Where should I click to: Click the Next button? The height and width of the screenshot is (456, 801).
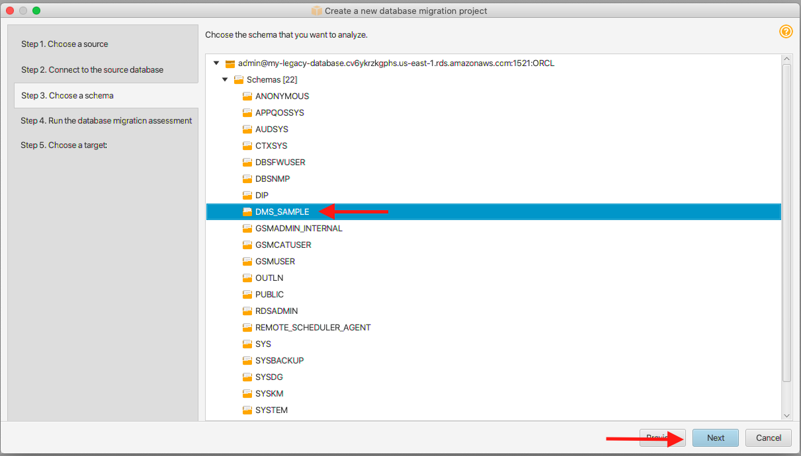click(716, 437)
